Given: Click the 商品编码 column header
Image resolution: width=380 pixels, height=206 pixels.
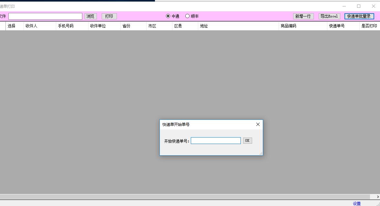Looking at the screenshot, I should coord(303,26).
